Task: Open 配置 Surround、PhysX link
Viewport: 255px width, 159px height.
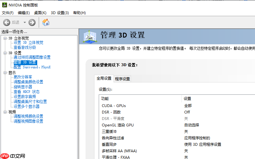Action: coord(32,67)
